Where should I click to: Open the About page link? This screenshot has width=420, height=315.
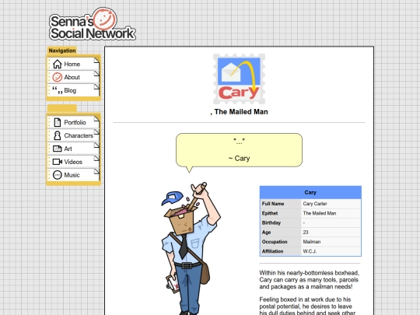73,77
